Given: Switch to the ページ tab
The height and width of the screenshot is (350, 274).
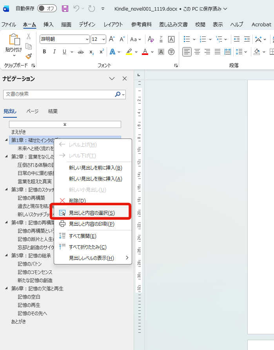Looking at the screenshot, I should tap(32, 111).
